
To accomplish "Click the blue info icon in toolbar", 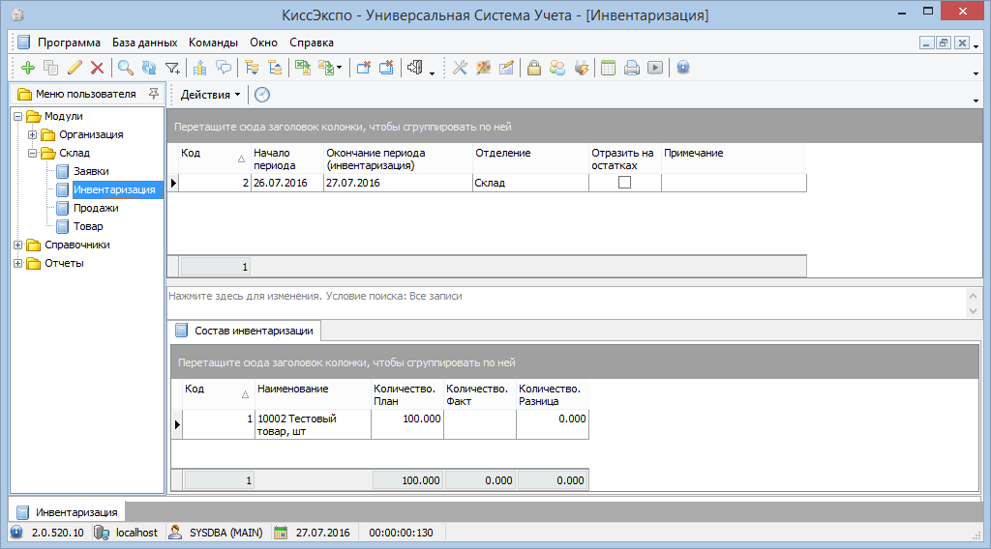I will pos(683,68).
